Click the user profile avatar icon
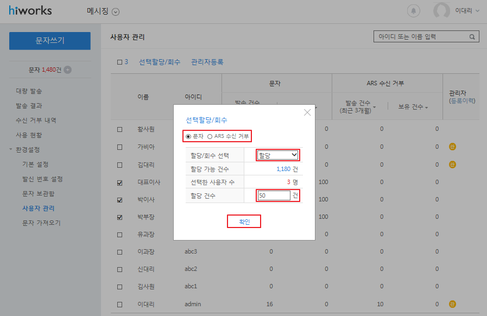This screenshot has height=316, width=487. [441, 11]
